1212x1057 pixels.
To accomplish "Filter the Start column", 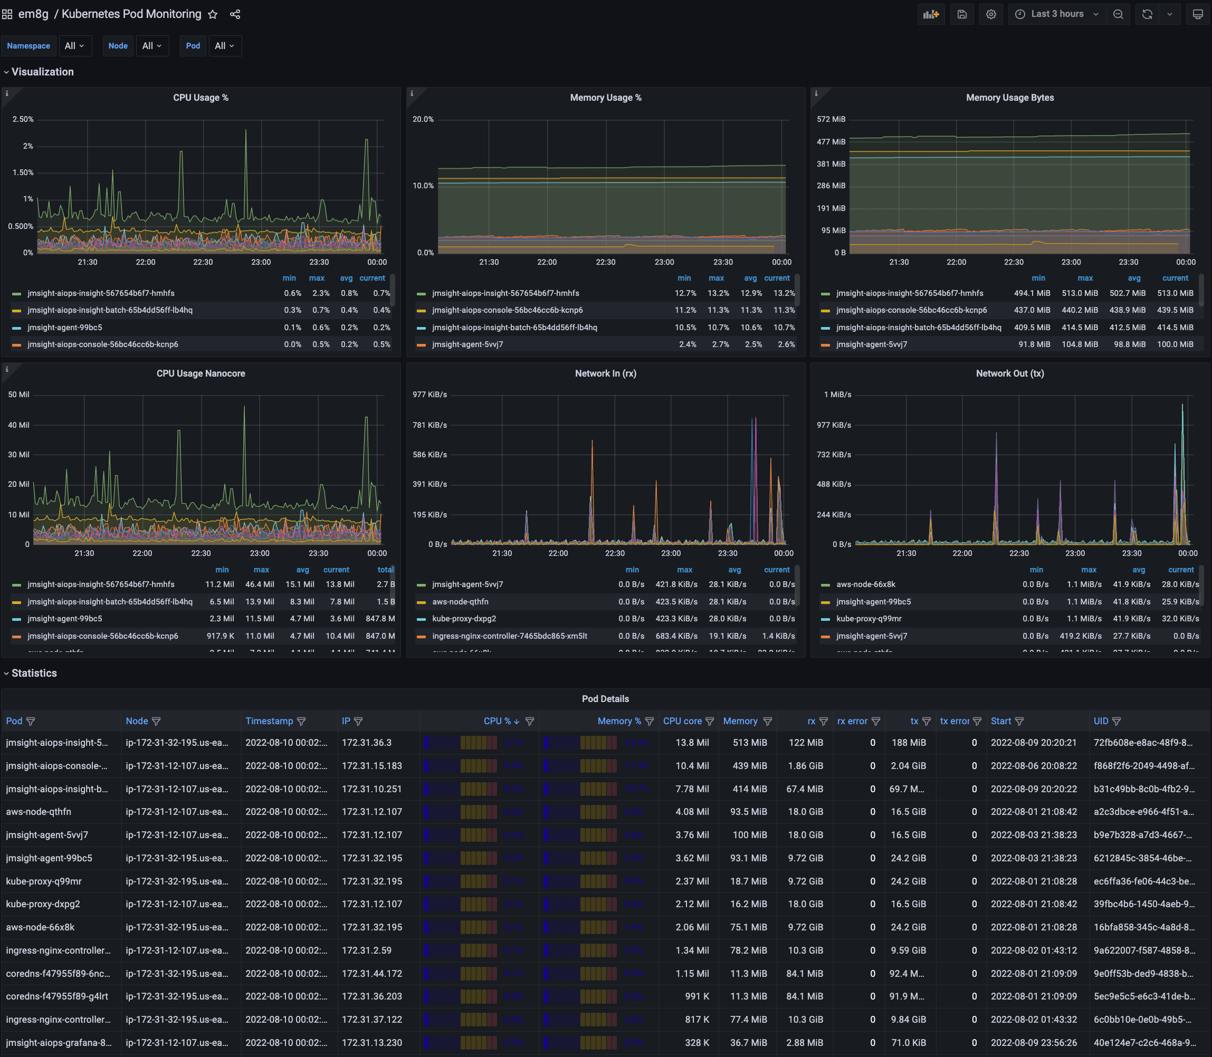I will [1019, 722].
